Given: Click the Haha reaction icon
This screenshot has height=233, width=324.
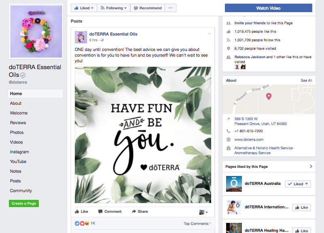Looking at the screenshot, I should click(x=87, y=223).
